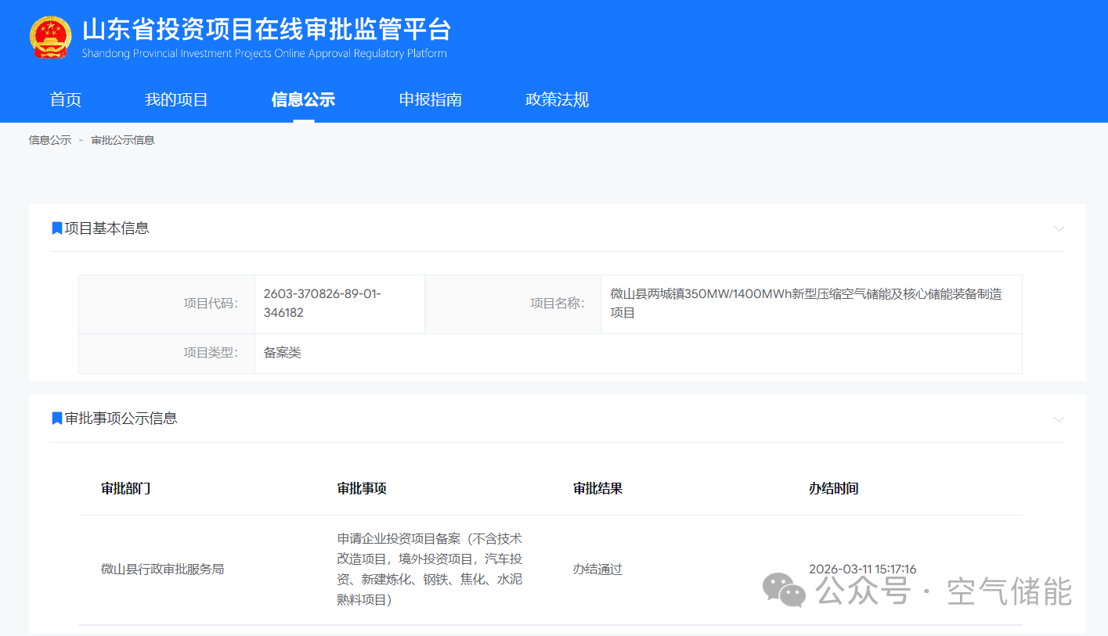Click the 办结通过 approval result cell
The image size is (1108, 636).
click(x=597, y=570)
